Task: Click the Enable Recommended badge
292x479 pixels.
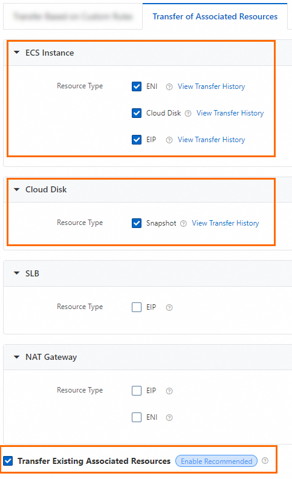Action: (216, 461)
